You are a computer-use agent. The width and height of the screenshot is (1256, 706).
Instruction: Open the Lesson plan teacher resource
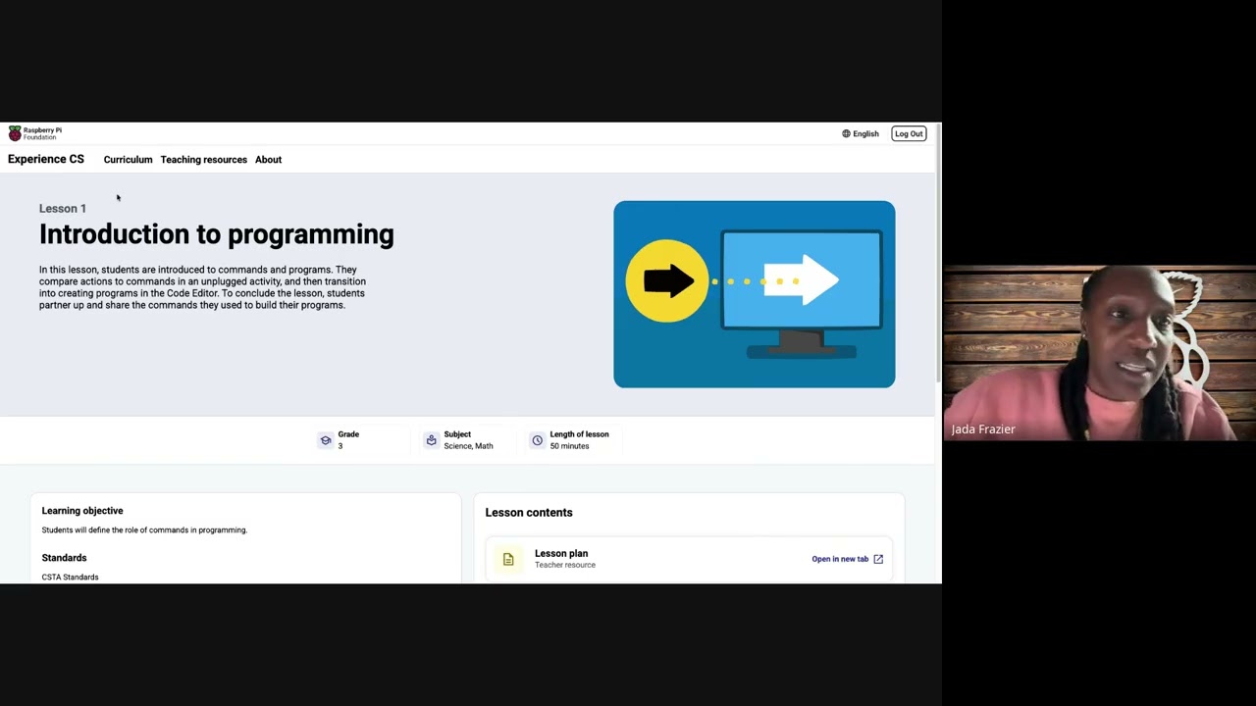(x=689, y=559)
